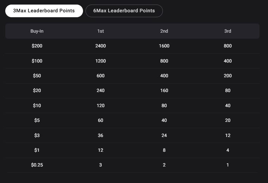Select the $5 buy-in cell
Image resolution: width=268 pixels, height=183 pixels.
click(x=37, y=120)
